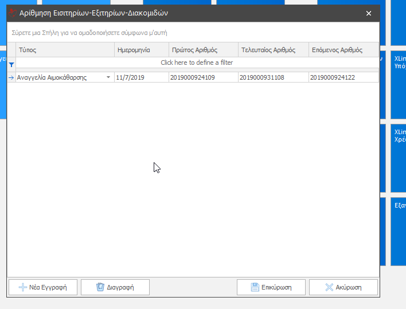
Task: Add a new record with Νέα Εγγραφή
Action: [x=42, y=287]
